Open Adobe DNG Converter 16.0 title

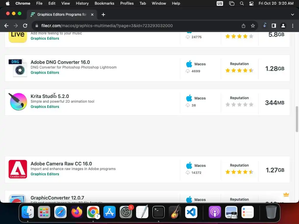60,62
